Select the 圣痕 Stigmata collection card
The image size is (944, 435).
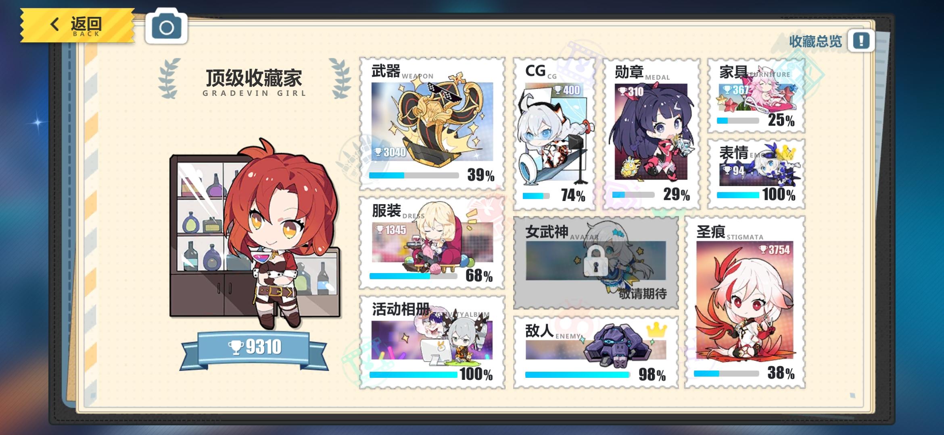pos(745,302)
